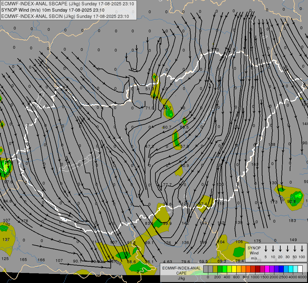This screenshot has width=308, height=283.
Task: Click the 'J/kg' unit label under CAPE
Action: click(x=181, y=278)
